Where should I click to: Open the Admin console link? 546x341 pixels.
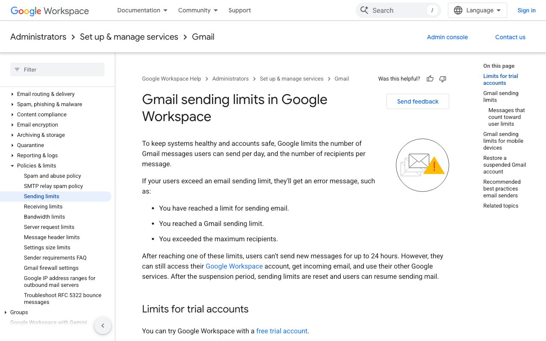[447, 37]
